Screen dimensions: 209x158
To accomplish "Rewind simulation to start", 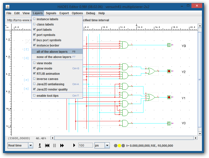I will coord(47,145).
